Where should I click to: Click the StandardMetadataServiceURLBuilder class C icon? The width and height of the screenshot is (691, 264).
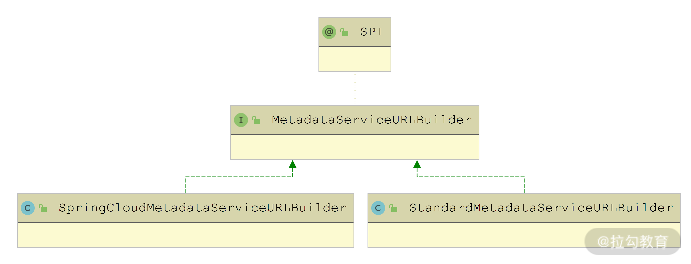[378, 208]
